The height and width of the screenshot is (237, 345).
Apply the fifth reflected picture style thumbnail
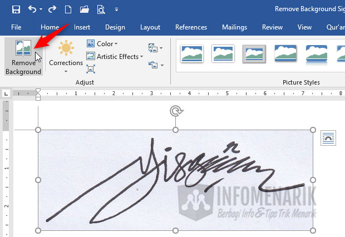click(317, 55)
